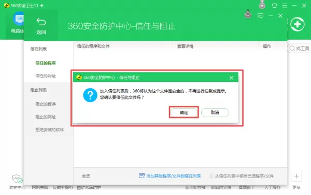Open 桌面助手 at bottom bar
311x195 pixels.
pos(247,187)
